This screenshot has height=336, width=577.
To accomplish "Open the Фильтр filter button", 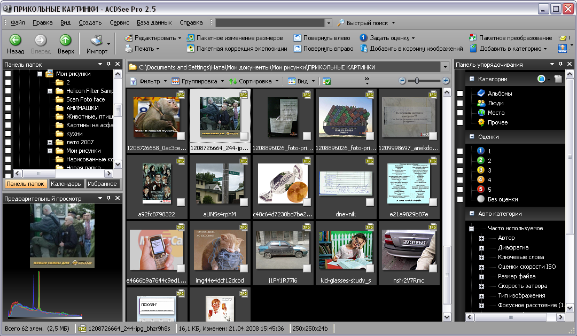I will (x=145, y=81).
